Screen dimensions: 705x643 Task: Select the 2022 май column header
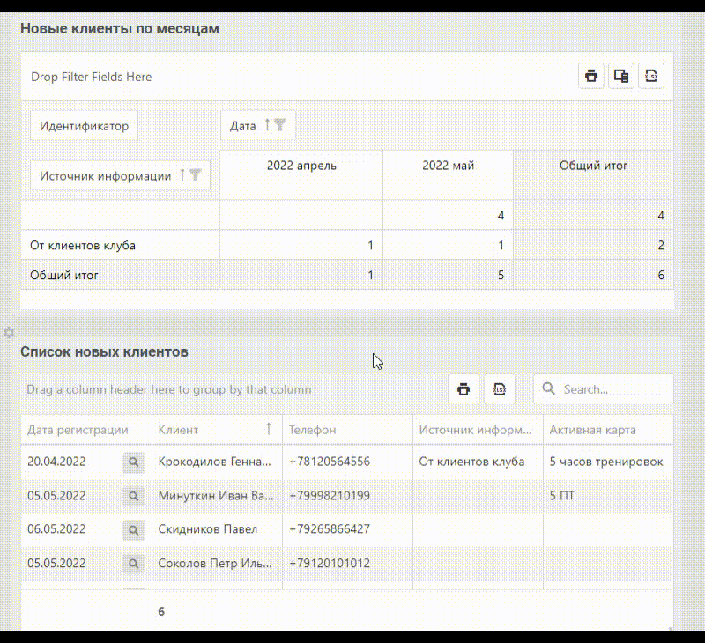[x=448, y=174]
